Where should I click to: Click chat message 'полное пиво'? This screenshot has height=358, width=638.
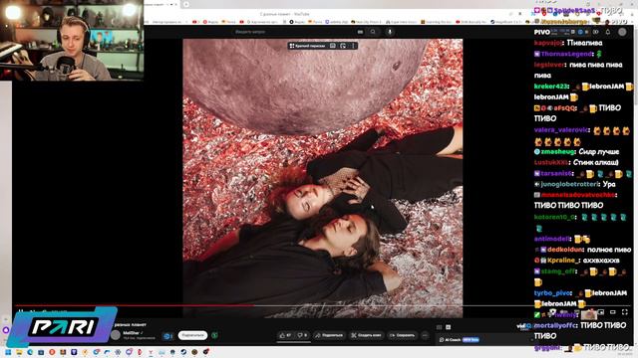[609, 250]
